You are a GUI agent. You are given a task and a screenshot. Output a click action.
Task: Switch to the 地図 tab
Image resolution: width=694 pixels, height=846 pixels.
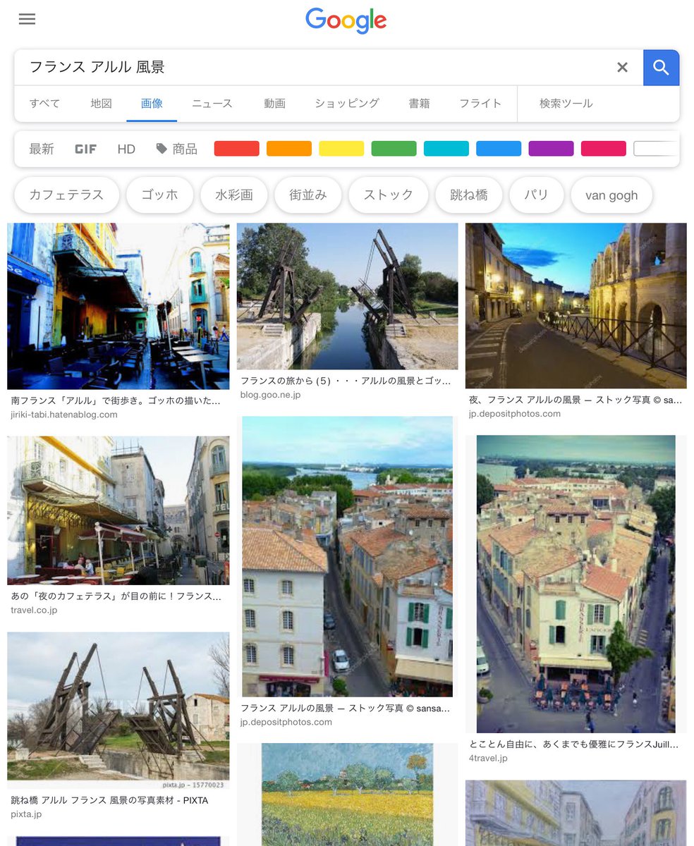tap(101, 103)
